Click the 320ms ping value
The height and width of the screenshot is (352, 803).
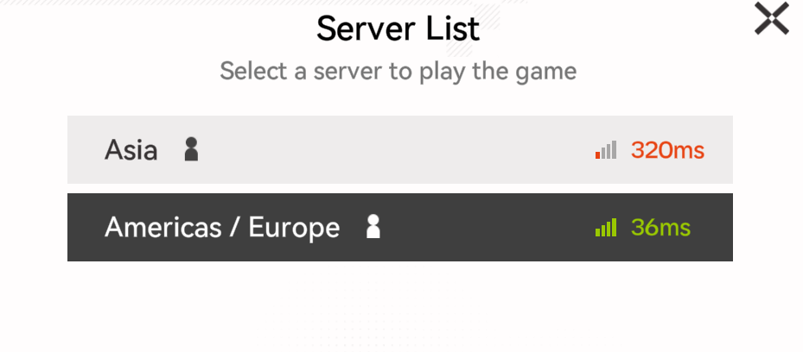[x=667, y=150]
